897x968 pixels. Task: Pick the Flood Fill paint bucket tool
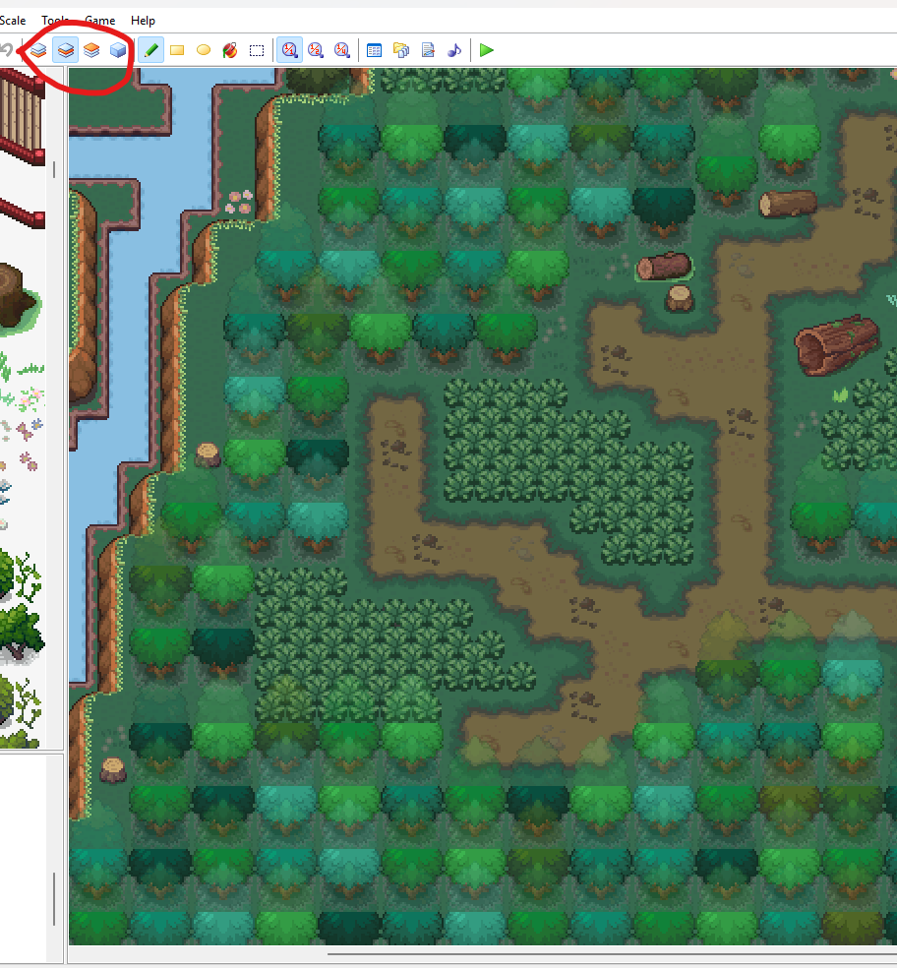point(230,50)
